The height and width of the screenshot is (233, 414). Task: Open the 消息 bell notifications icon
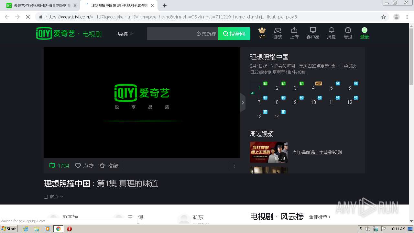(x=332, y=30)
